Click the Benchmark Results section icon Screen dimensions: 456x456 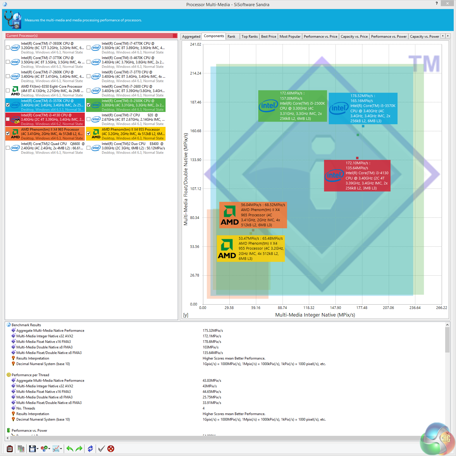coord(9,325)
